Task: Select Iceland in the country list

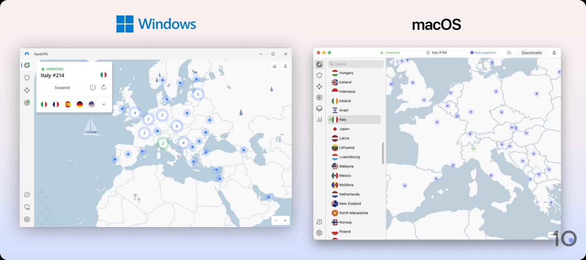Action: pos(354,82)
